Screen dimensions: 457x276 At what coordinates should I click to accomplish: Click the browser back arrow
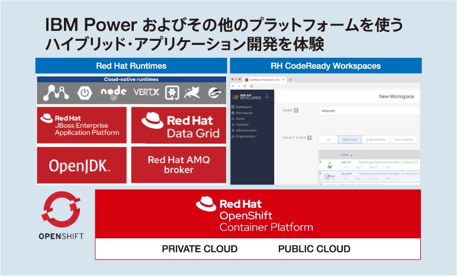pos(233,86)
